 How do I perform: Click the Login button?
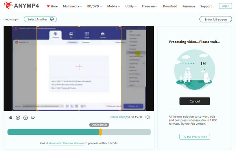click(225, 6)
